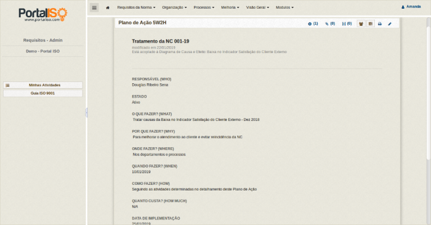Print the action plan with printer icon

(x=380, y=24)
